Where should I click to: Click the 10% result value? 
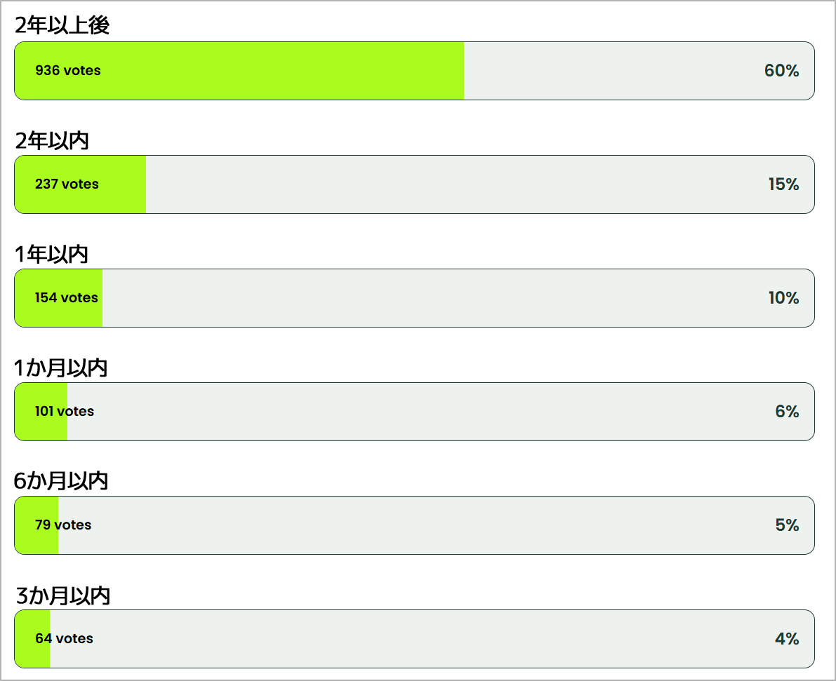783,297
